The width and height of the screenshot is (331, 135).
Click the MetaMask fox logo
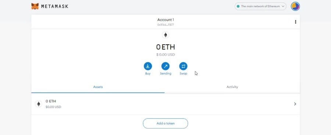(x=35, y=6)
